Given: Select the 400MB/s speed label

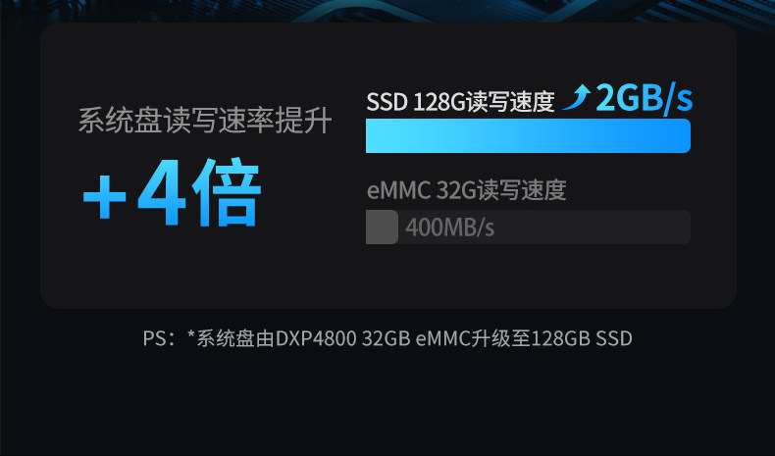Looking at the screenshot, I should (449, 228).
